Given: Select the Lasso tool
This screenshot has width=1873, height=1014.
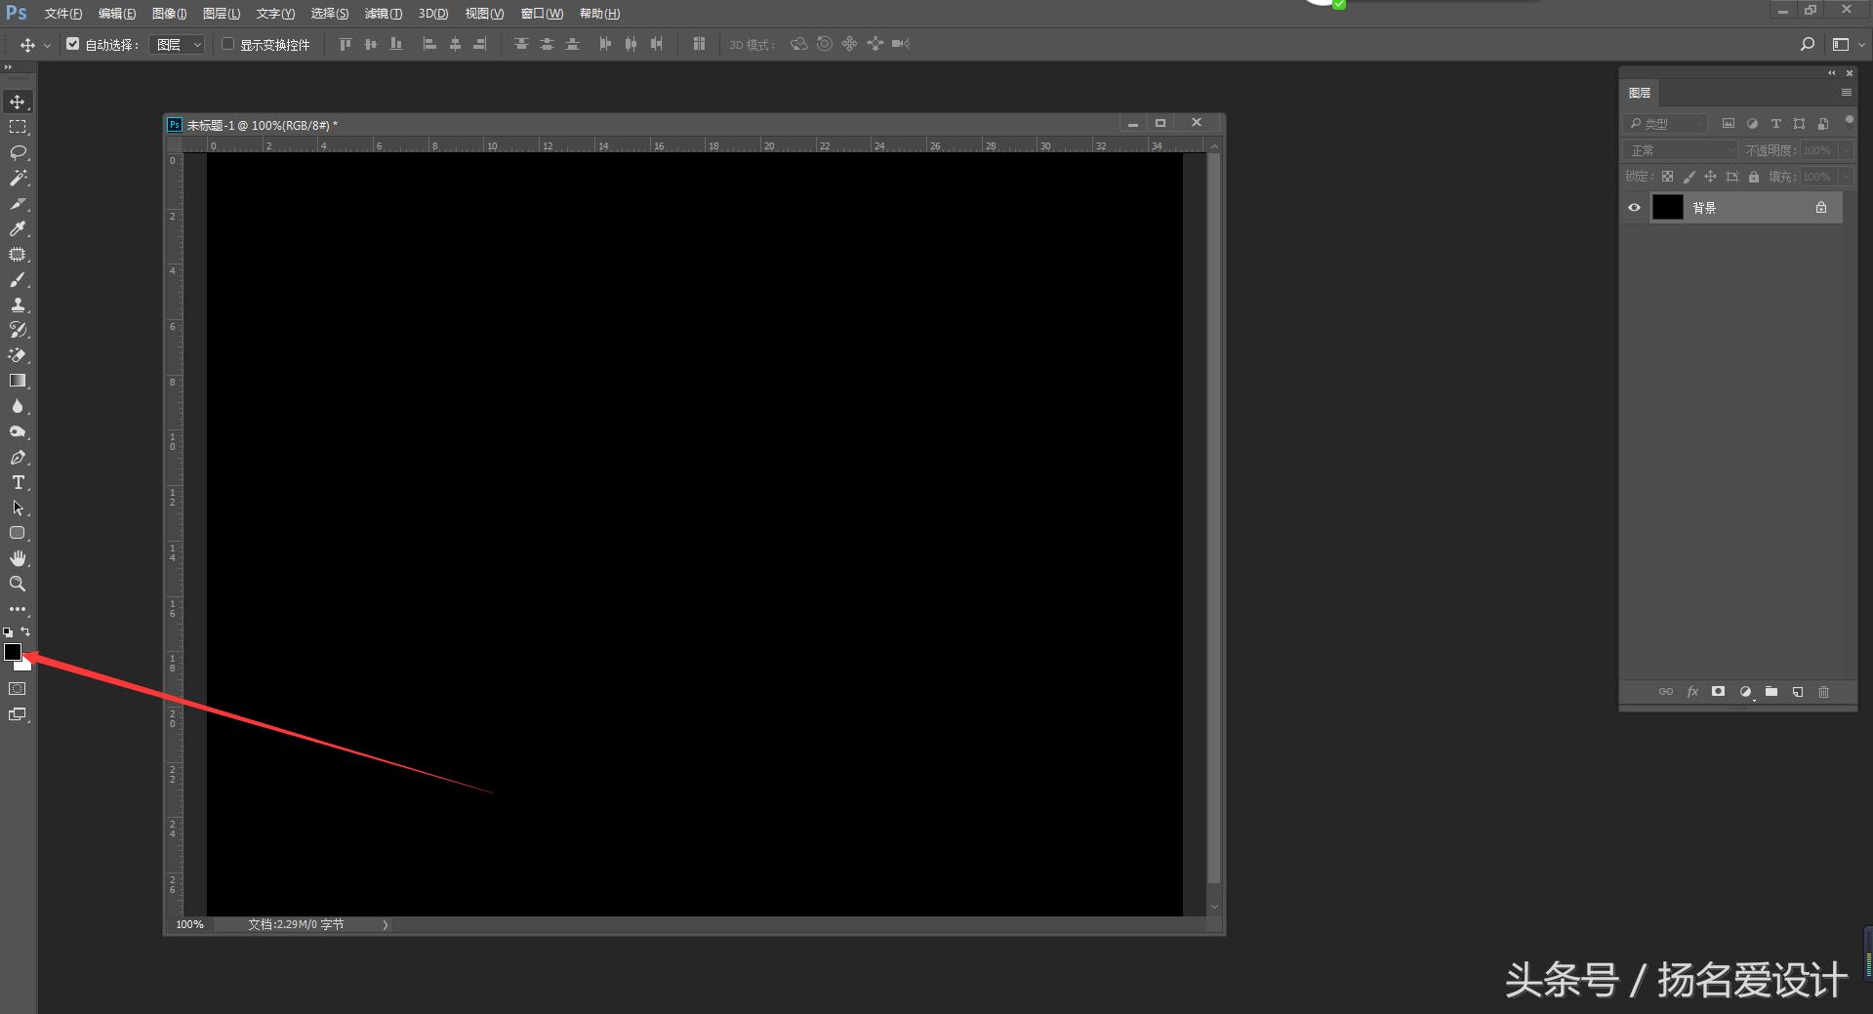Looking at the screenshot, I should (18, 152).
